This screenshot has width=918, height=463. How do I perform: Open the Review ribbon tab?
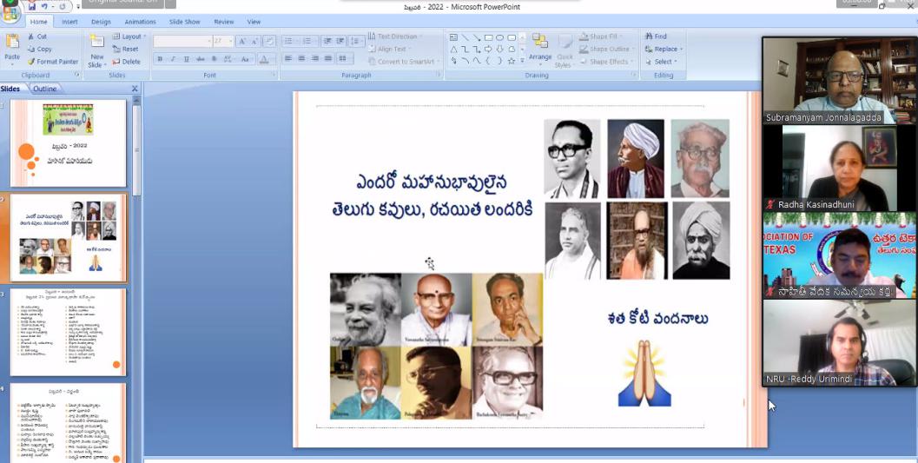point(224,22)
